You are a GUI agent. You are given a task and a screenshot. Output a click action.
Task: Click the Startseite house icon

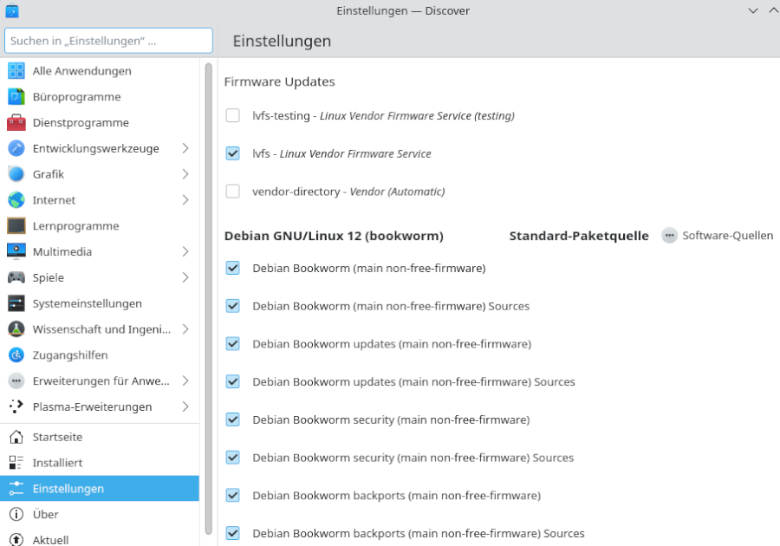coord(16,437)
